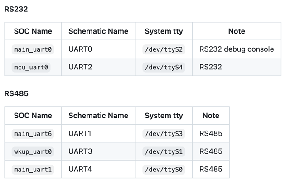Select the mcu_uart0 code label
This screenshot has width=290, height=185.
point(31,67)
